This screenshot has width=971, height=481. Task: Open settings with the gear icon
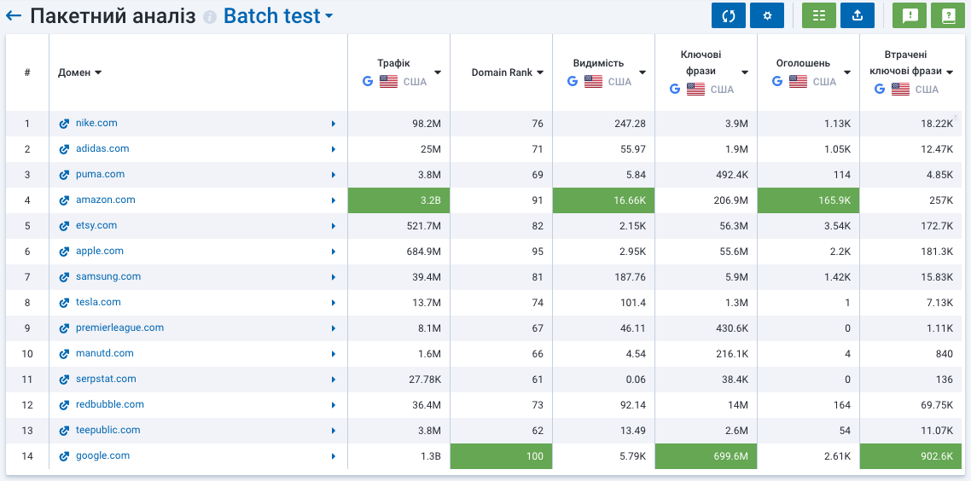(x=767, y=15)
